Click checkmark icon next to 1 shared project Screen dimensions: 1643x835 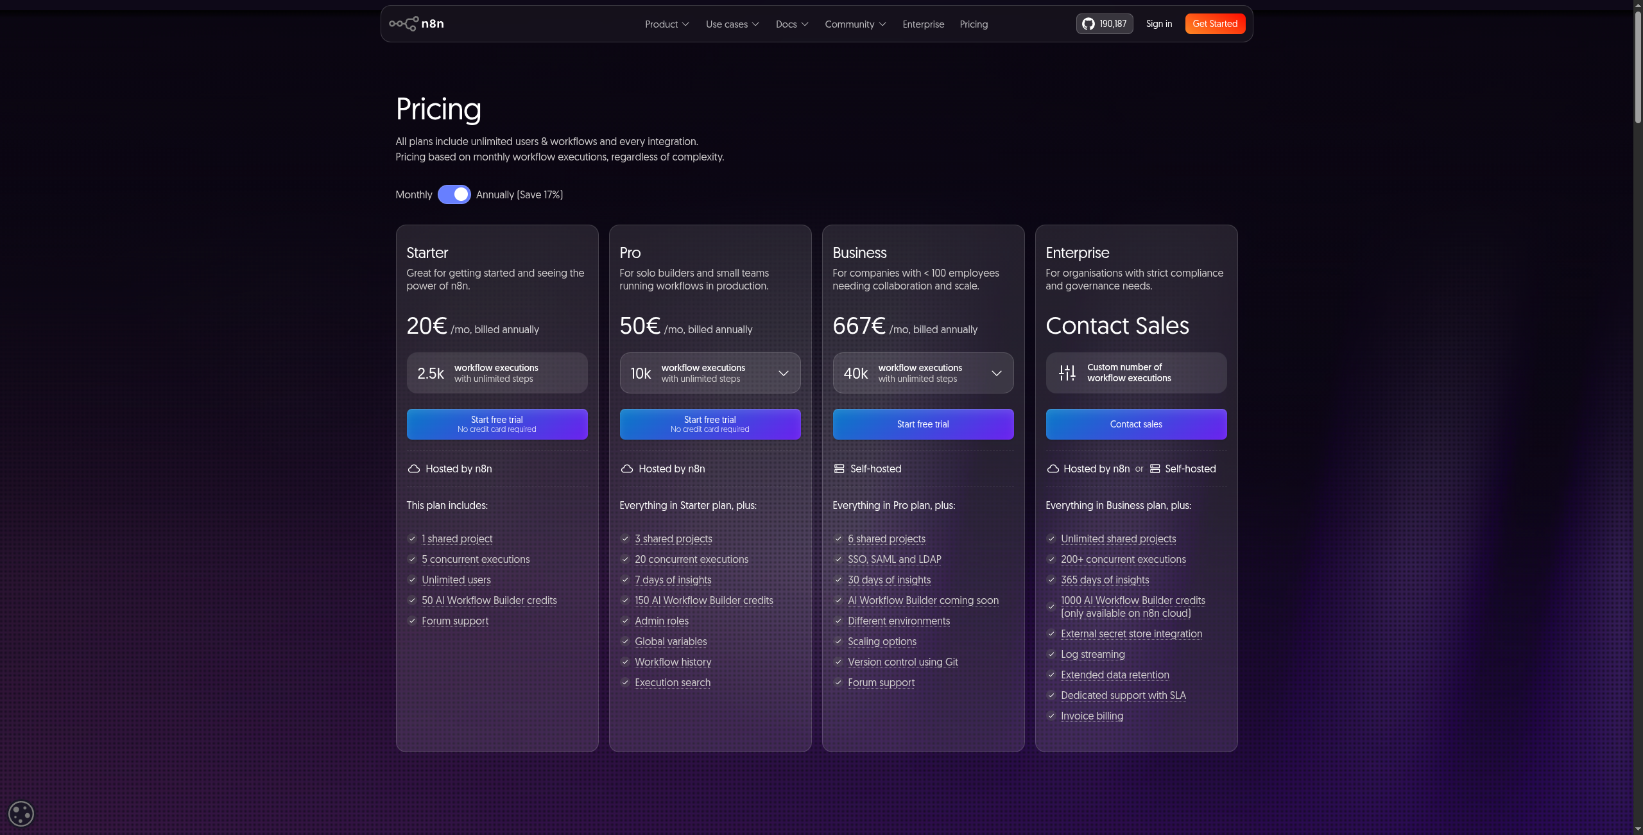click(412, 538)
